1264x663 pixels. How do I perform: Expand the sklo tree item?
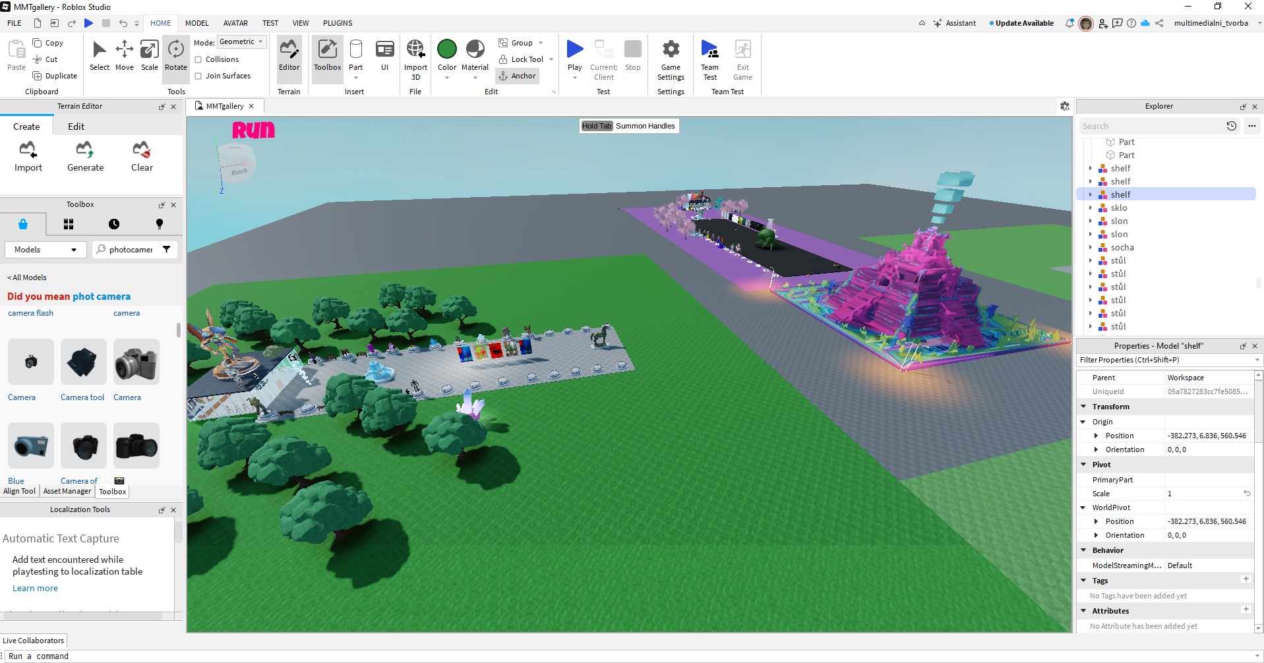(x=1091, y=208)
